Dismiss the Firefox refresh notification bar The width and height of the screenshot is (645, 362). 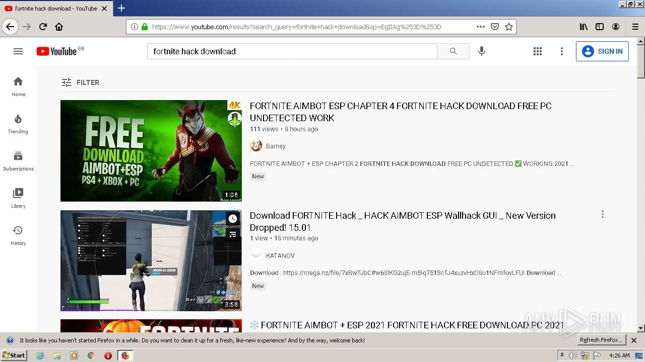[x=634, y=340]
